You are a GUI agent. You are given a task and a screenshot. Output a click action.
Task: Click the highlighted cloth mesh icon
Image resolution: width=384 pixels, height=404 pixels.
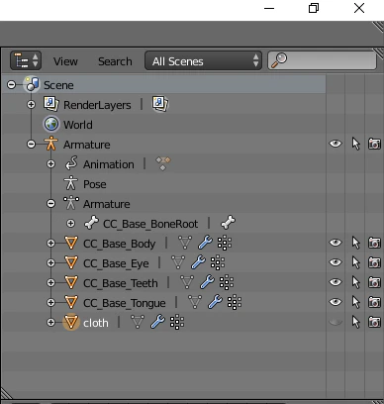[x=71, y=322]
